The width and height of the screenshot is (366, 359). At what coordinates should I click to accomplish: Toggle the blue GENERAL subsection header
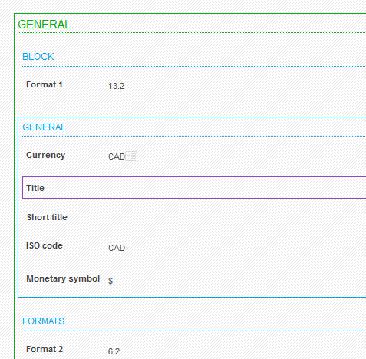pos(44,127)
